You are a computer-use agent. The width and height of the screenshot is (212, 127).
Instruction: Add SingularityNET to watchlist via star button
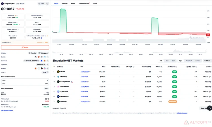[41, 4]
